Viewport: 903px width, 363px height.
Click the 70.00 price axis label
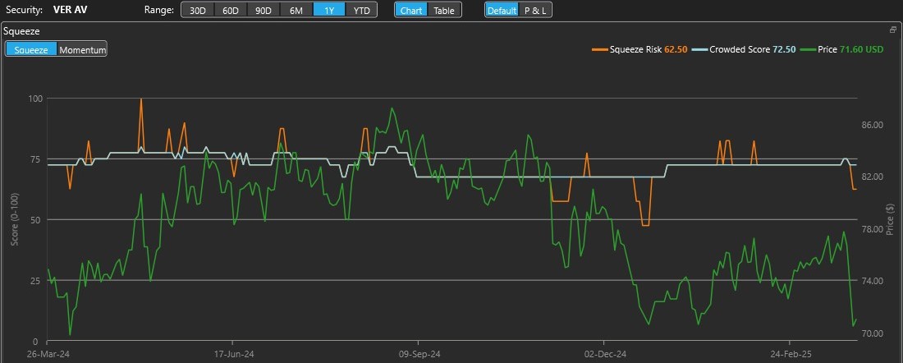pyautogui.click(x=872, y=333)
